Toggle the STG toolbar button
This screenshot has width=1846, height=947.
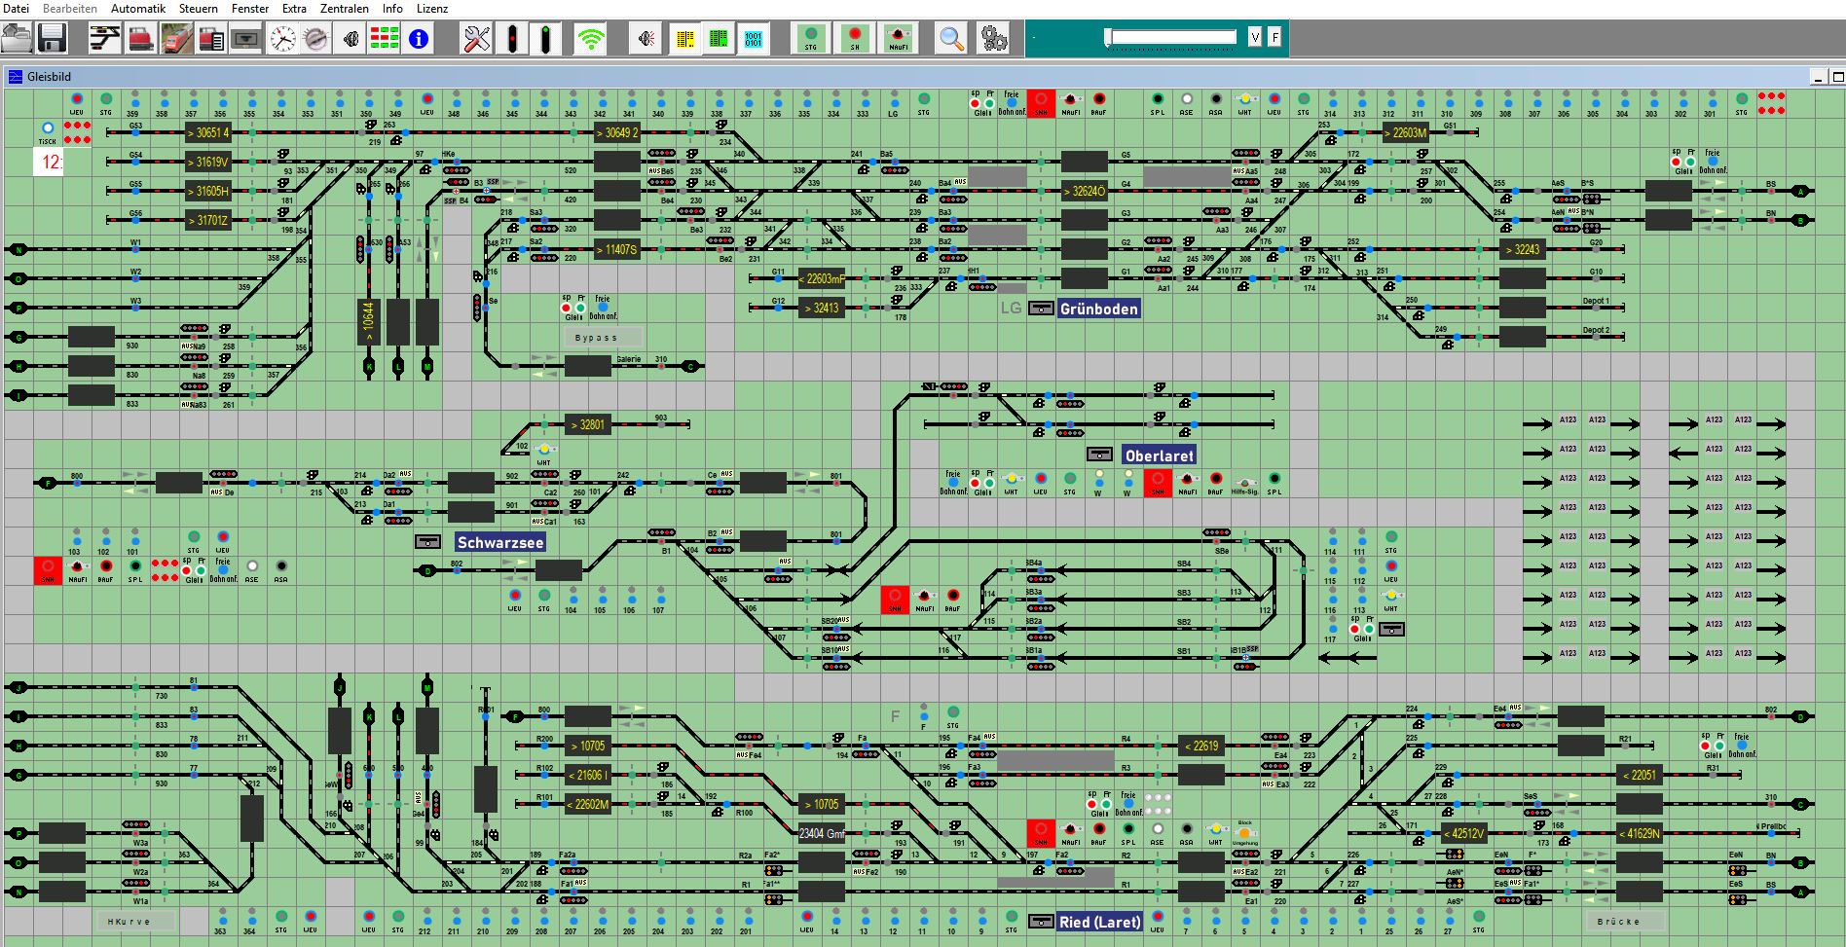[810, 39]
